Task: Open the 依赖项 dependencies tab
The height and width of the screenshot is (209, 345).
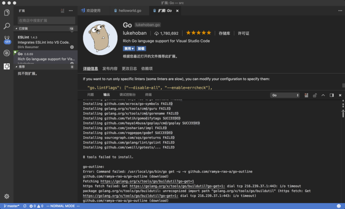Action: pyautogui.click(x=147, y=69)
